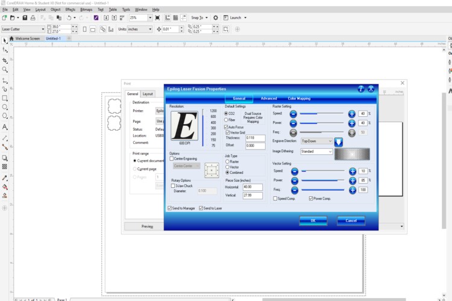Select the Pick tool in toolbox
The height and width of the screenshot is (301, 452).
pos(5,40)
